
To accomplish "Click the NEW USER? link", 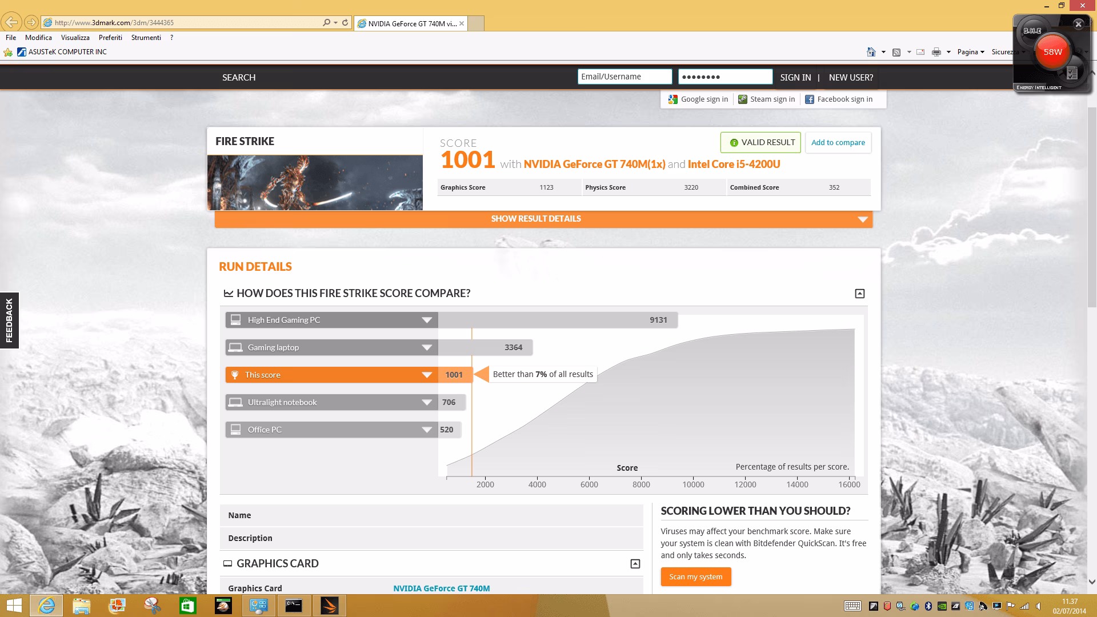I will [x=851, y=78].
